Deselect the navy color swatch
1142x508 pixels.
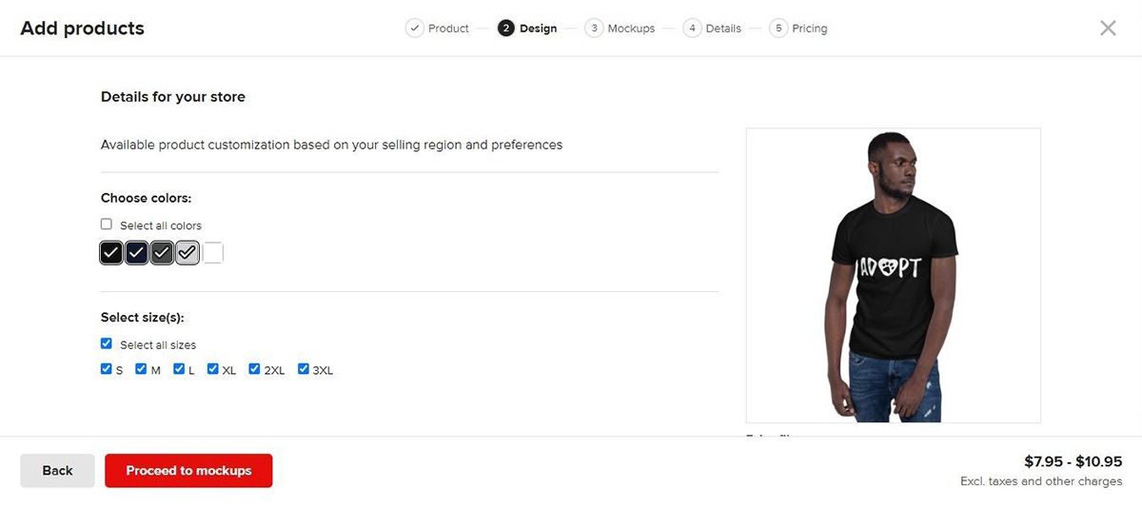pyautogui.click(x=137, y=253)
